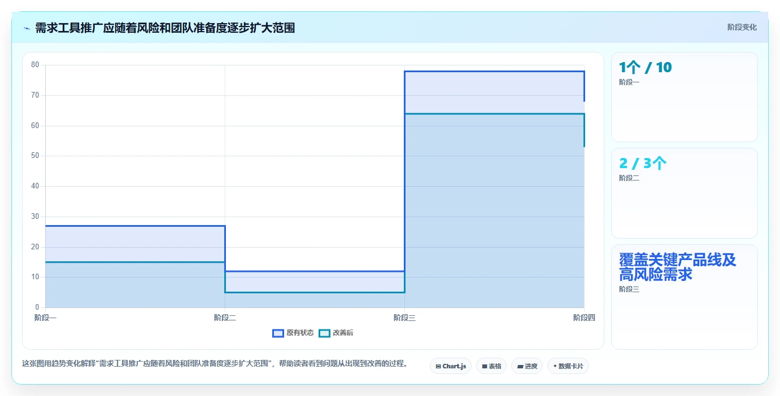This screenshot has width=780, height=396.
Task: Click the 阶段一 caption in the first card
Action: [x=629, y=82]
